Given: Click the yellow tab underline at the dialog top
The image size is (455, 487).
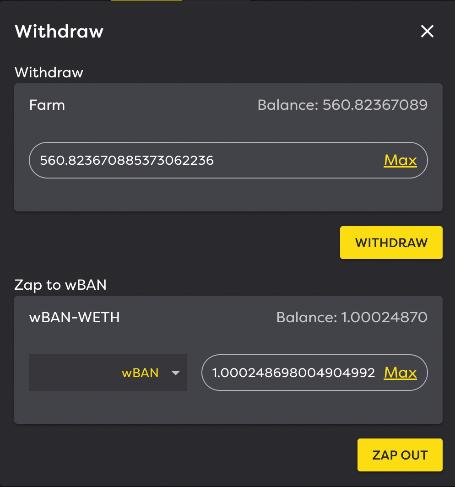Looking at the screenshot, I should (x=146, y=0).
